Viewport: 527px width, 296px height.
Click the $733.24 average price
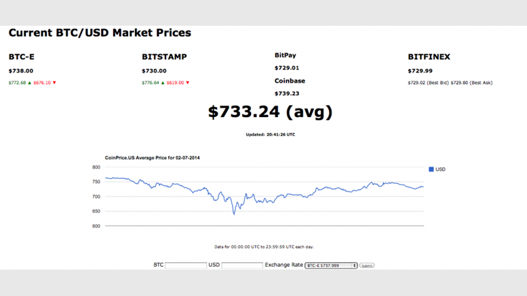[x=270, y=112]
